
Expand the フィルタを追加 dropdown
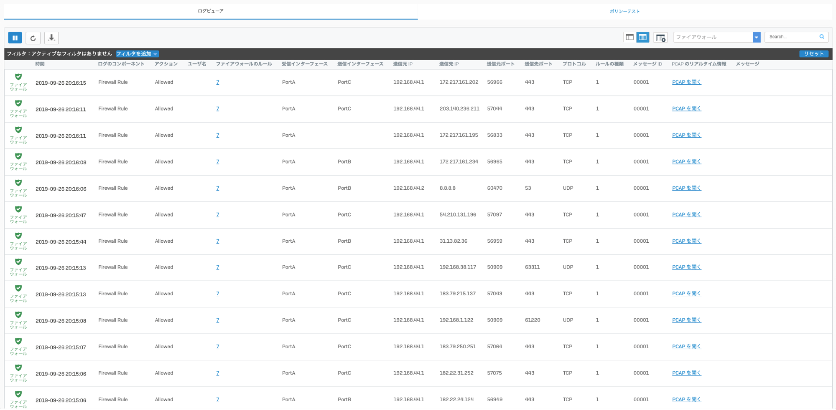137,54
